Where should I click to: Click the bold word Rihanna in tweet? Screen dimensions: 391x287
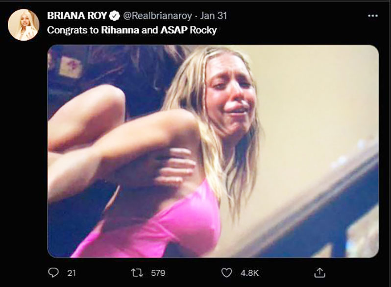pos(120,30)
